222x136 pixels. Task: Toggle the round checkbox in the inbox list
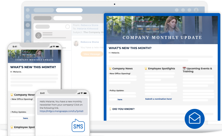pos(67,26)
